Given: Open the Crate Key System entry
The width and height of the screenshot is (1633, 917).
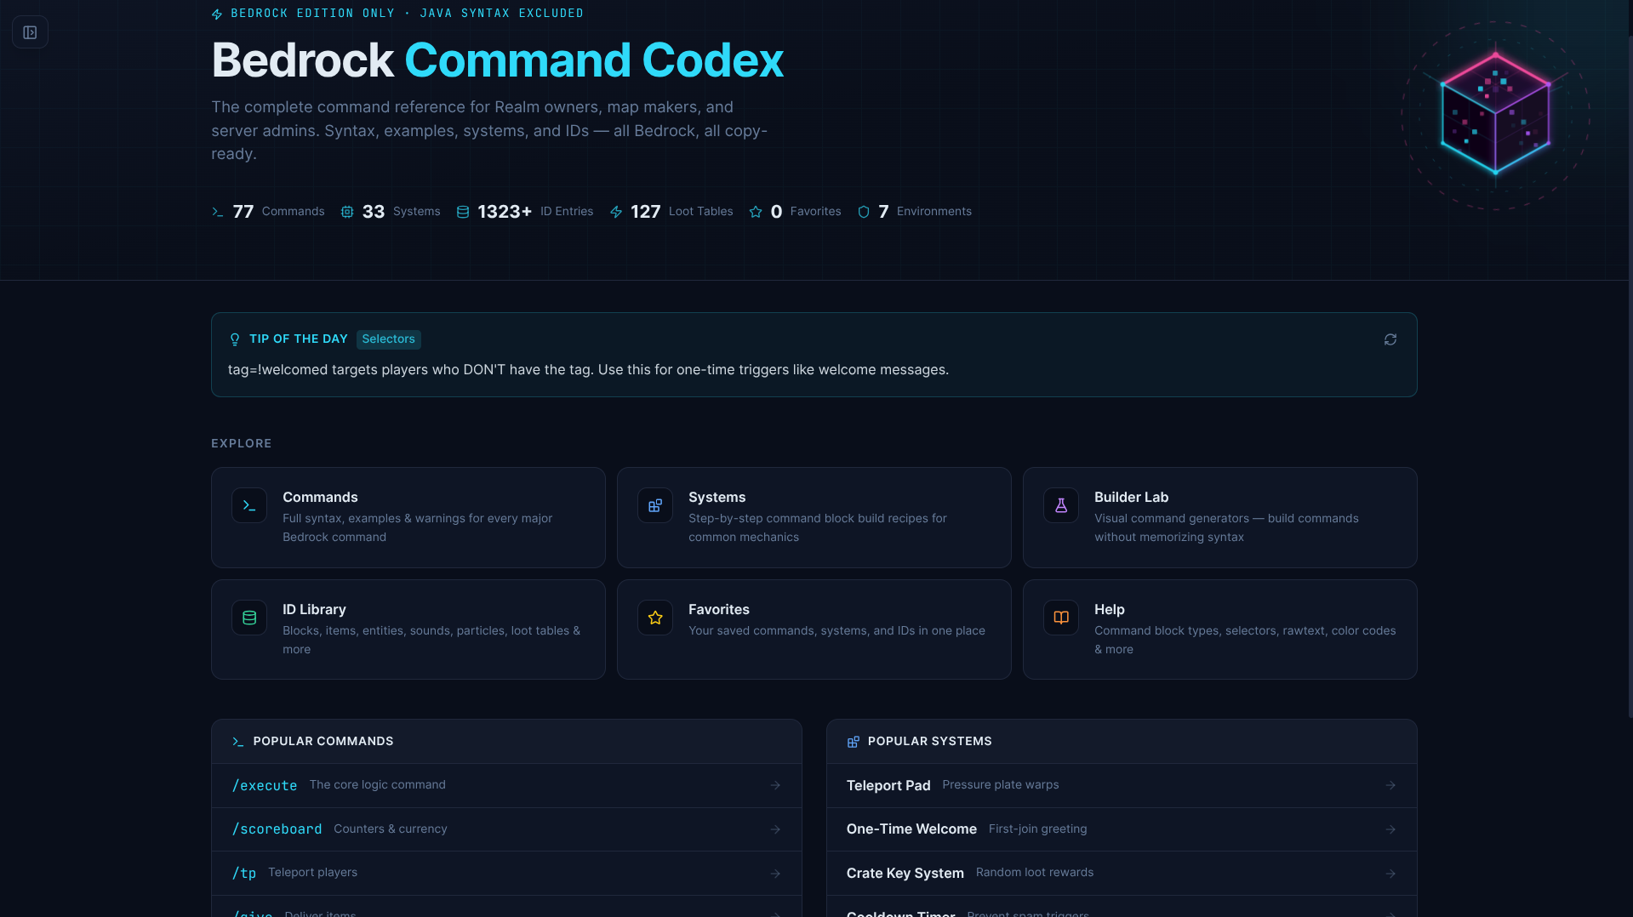Looking at the screenshot, I should click(x=1122, y=874).
